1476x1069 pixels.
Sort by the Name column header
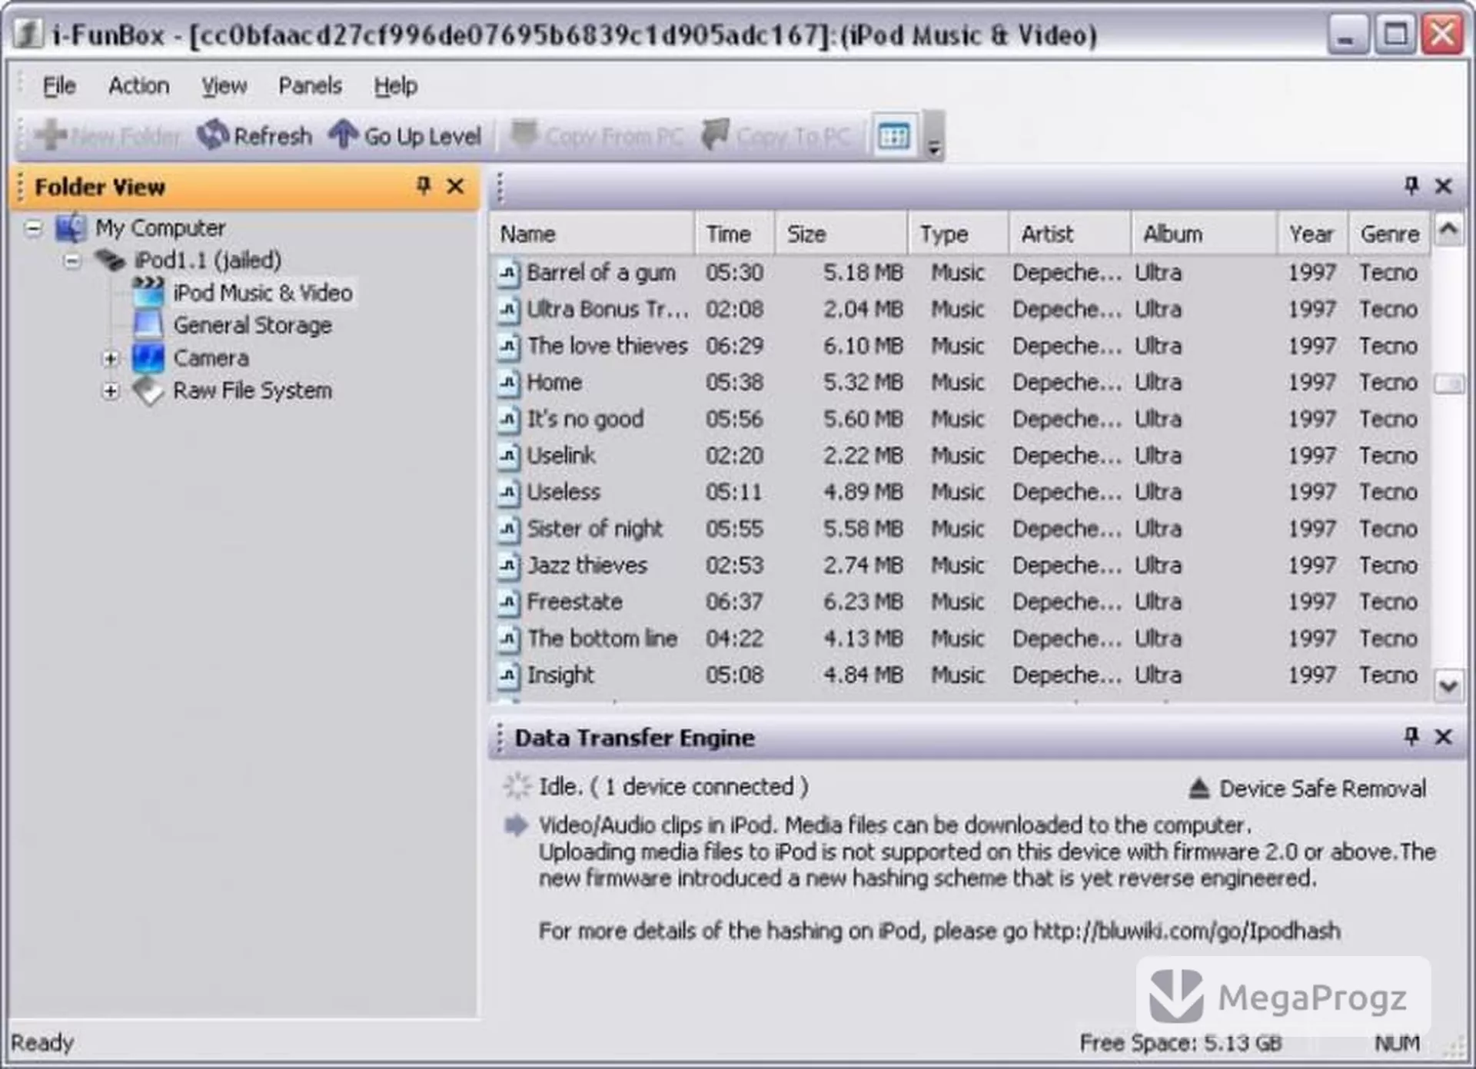coord(592,234)
